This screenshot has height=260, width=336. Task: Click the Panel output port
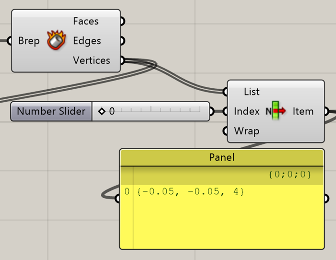[x=325, y=198]
